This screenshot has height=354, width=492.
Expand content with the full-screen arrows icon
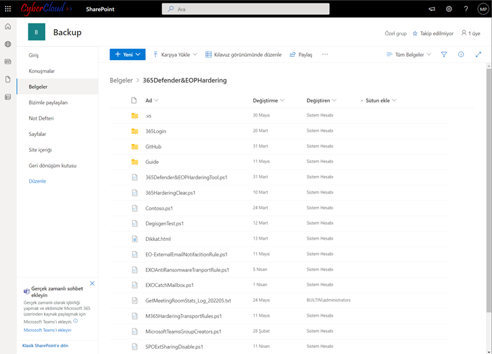click(478, 54)
